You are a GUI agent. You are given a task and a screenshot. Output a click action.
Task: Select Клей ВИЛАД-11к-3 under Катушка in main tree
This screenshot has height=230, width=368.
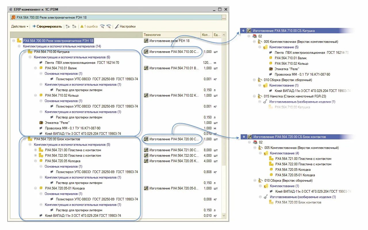tap(83, 134)
